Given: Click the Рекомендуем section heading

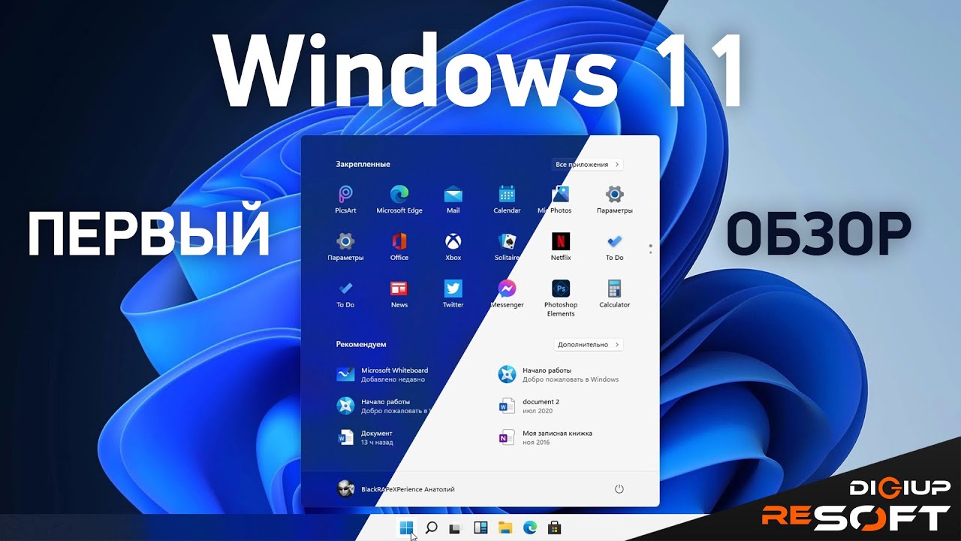Looking at the screenshot, I should 360,344.
